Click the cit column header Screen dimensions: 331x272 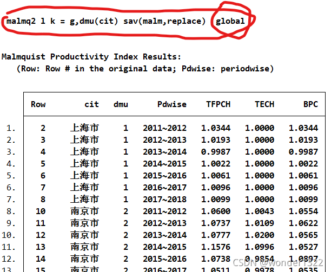coord(91,104)
